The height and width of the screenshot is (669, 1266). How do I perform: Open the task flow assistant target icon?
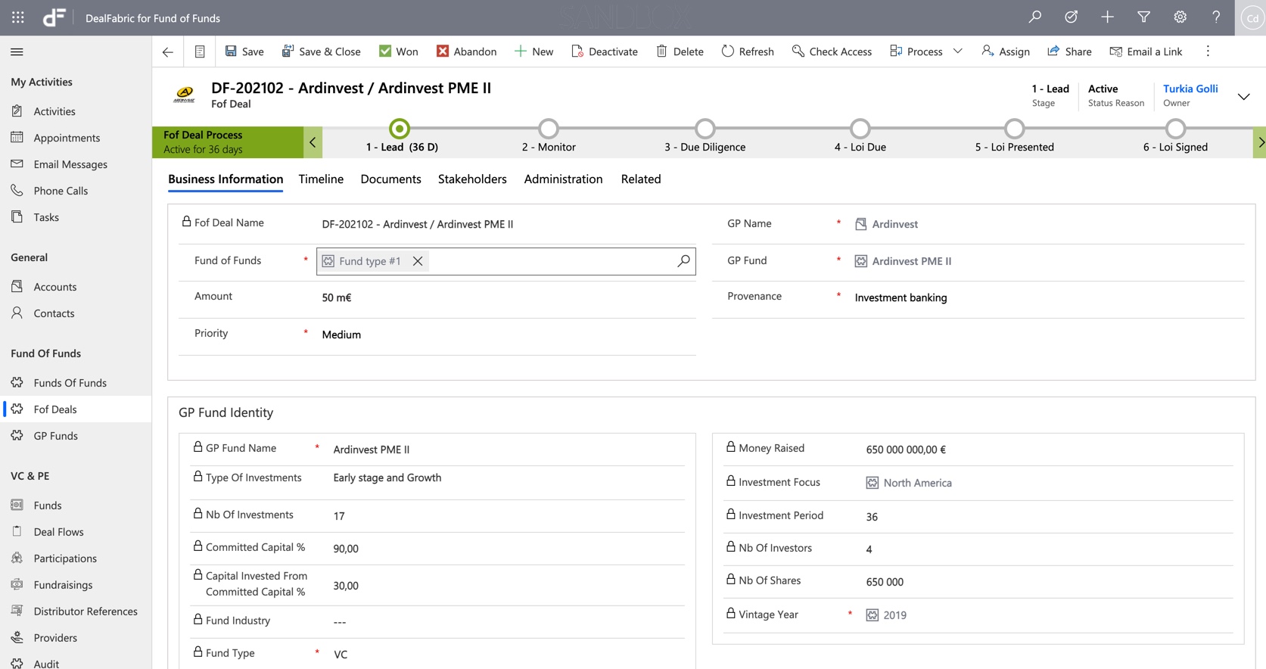(1071, 17)
